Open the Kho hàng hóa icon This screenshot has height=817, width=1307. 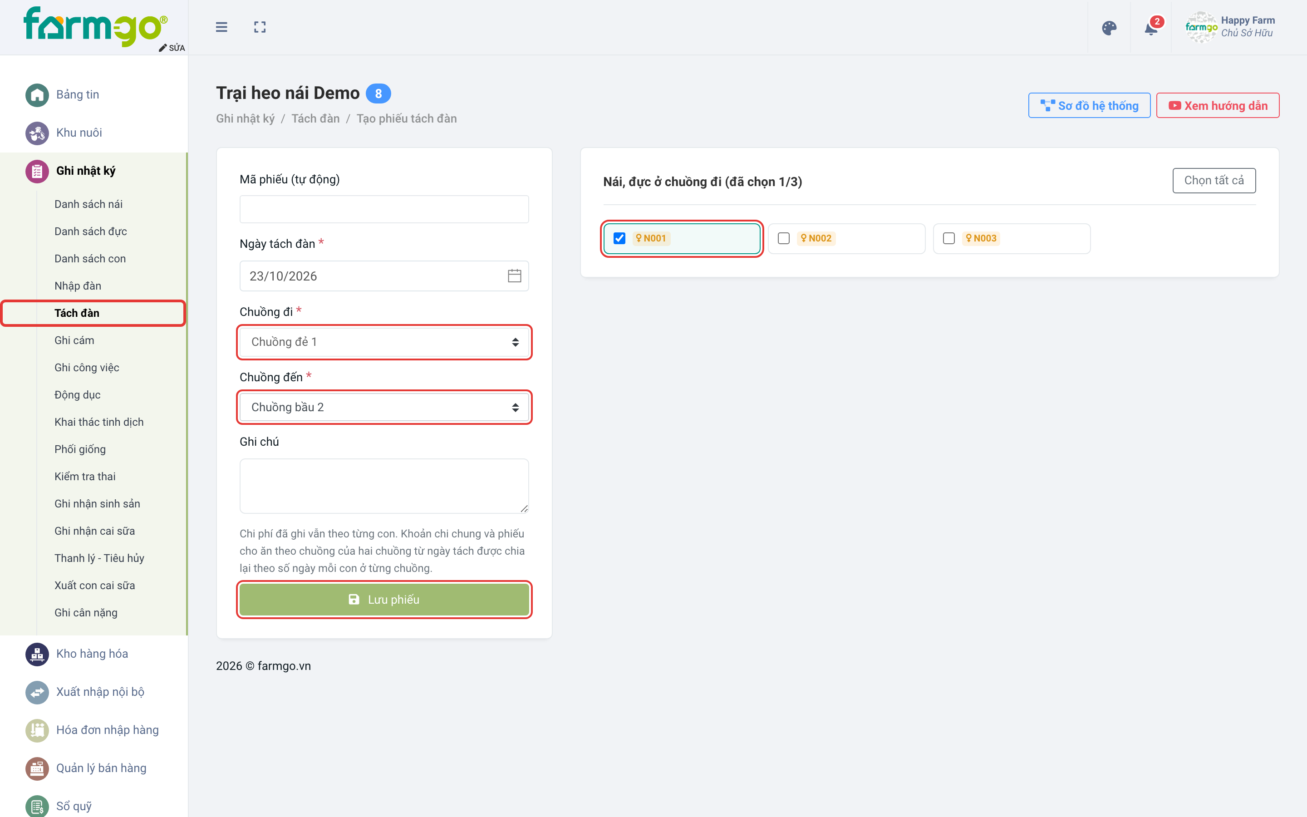coord(37,654)
